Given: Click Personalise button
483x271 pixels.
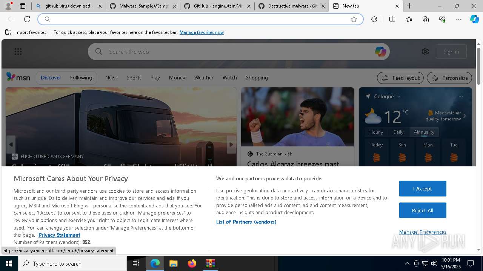Looking at the screenshot, I should pyautogui.click(x=449, y=78).
